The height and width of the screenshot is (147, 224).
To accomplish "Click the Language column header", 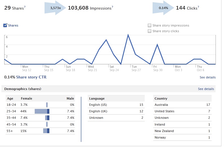I will click(97, 98).
